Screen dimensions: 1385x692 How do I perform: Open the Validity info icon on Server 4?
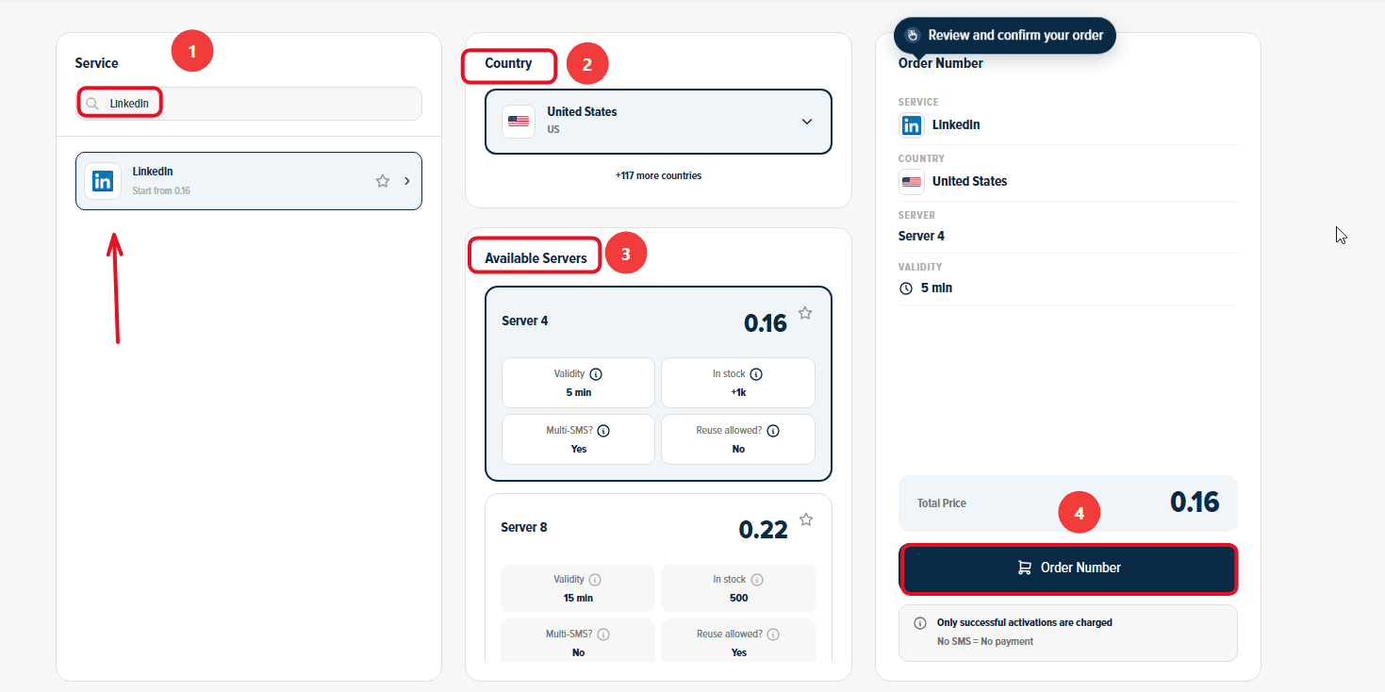[596, 374]
